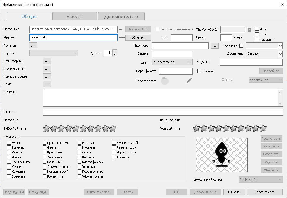This screenshot has height=198, width=287.
Task: Tick the Защита от изменения checkbox
Action: 157,29
